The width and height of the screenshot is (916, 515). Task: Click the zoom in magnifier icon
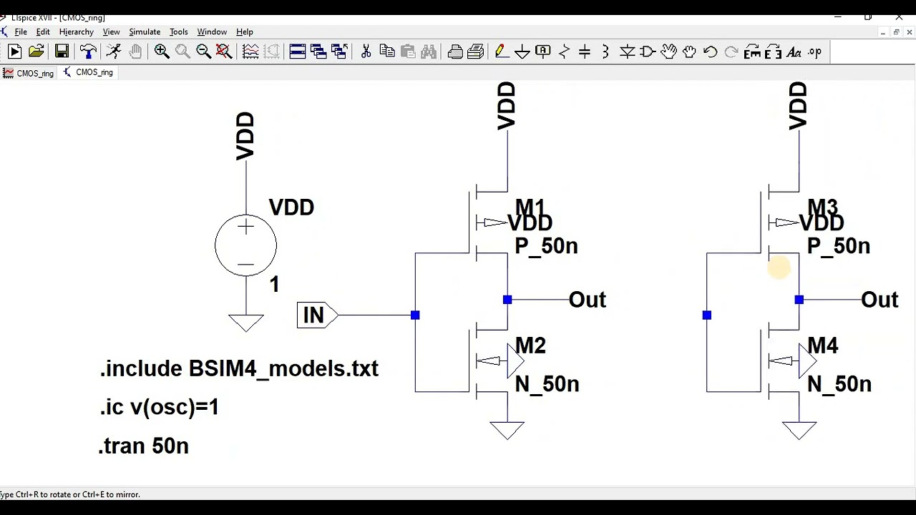pos(162,51)
